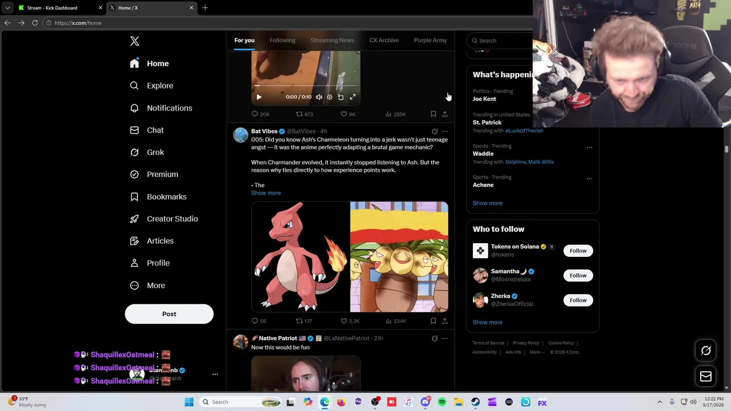
Task: Open Profile from the sidebar
Action: click(150, 263)
